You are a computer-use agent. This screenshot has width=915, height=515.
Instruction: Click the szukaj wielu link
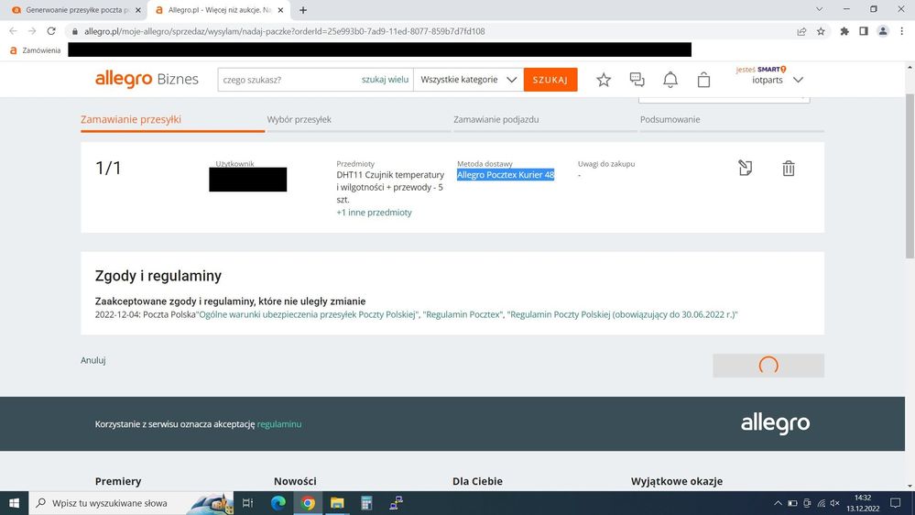385,80
